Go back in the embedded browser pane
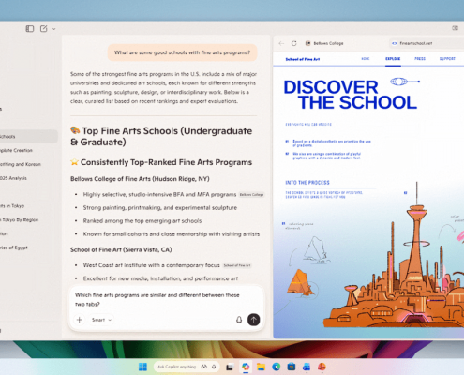 (x=281, y=43)
